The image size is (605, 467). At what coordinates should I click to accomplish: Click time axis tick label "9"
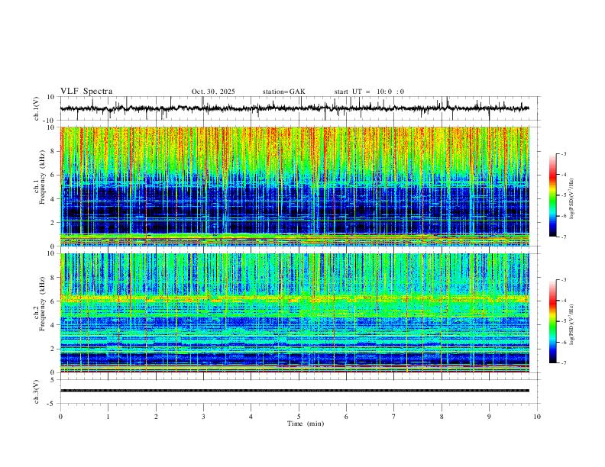pyautogui.click(x=489, y=417)
